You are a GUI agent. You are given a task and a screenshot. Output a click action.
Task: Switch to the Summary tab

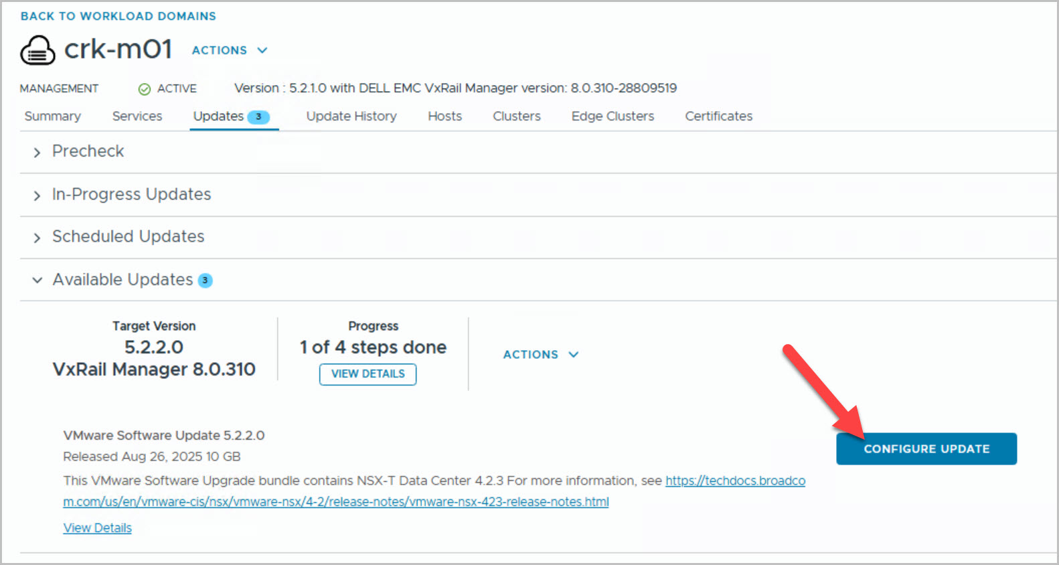point(53,116)
